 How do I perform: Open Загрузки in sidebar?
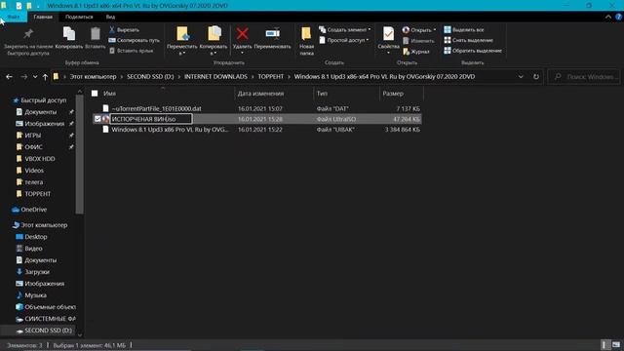point(37,272)
